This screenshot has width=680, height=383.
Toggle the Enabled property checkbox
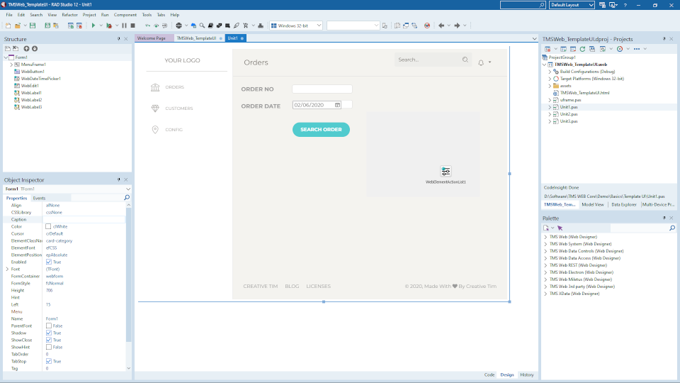coord(49,262)
